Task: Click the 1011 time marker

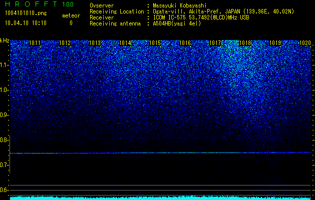Action: coord(35,43)
